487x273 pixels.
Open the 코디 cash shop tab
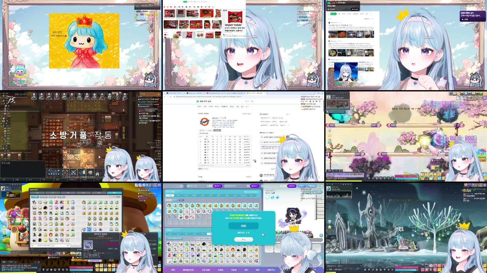click(246, 270)
